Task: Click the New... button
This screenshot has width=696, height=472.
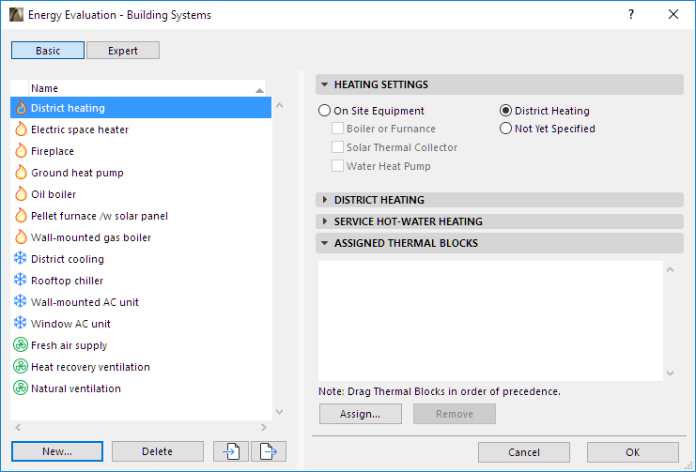Action: (57, 451)
